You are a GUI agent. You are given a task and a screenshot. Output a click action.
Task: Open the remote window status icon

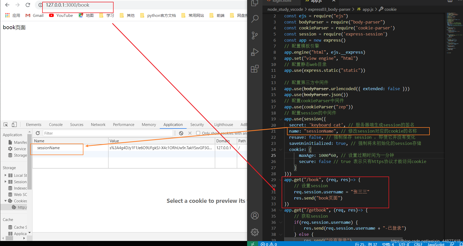(253, 244)
